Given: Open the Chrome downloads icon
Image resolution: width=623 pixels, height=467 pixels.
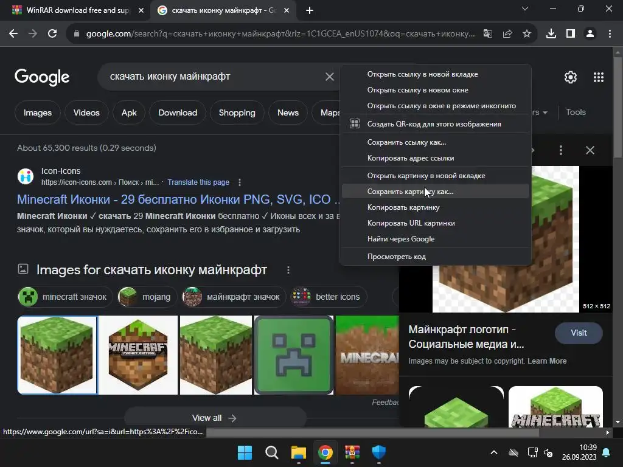Looking at the screenshot, I should coord(551,34).
